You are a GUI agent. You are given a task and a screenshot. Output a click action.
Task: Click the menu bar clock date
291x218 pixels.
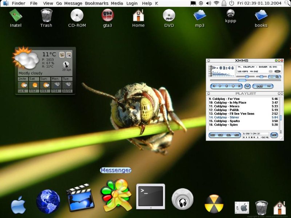(259, 3)
